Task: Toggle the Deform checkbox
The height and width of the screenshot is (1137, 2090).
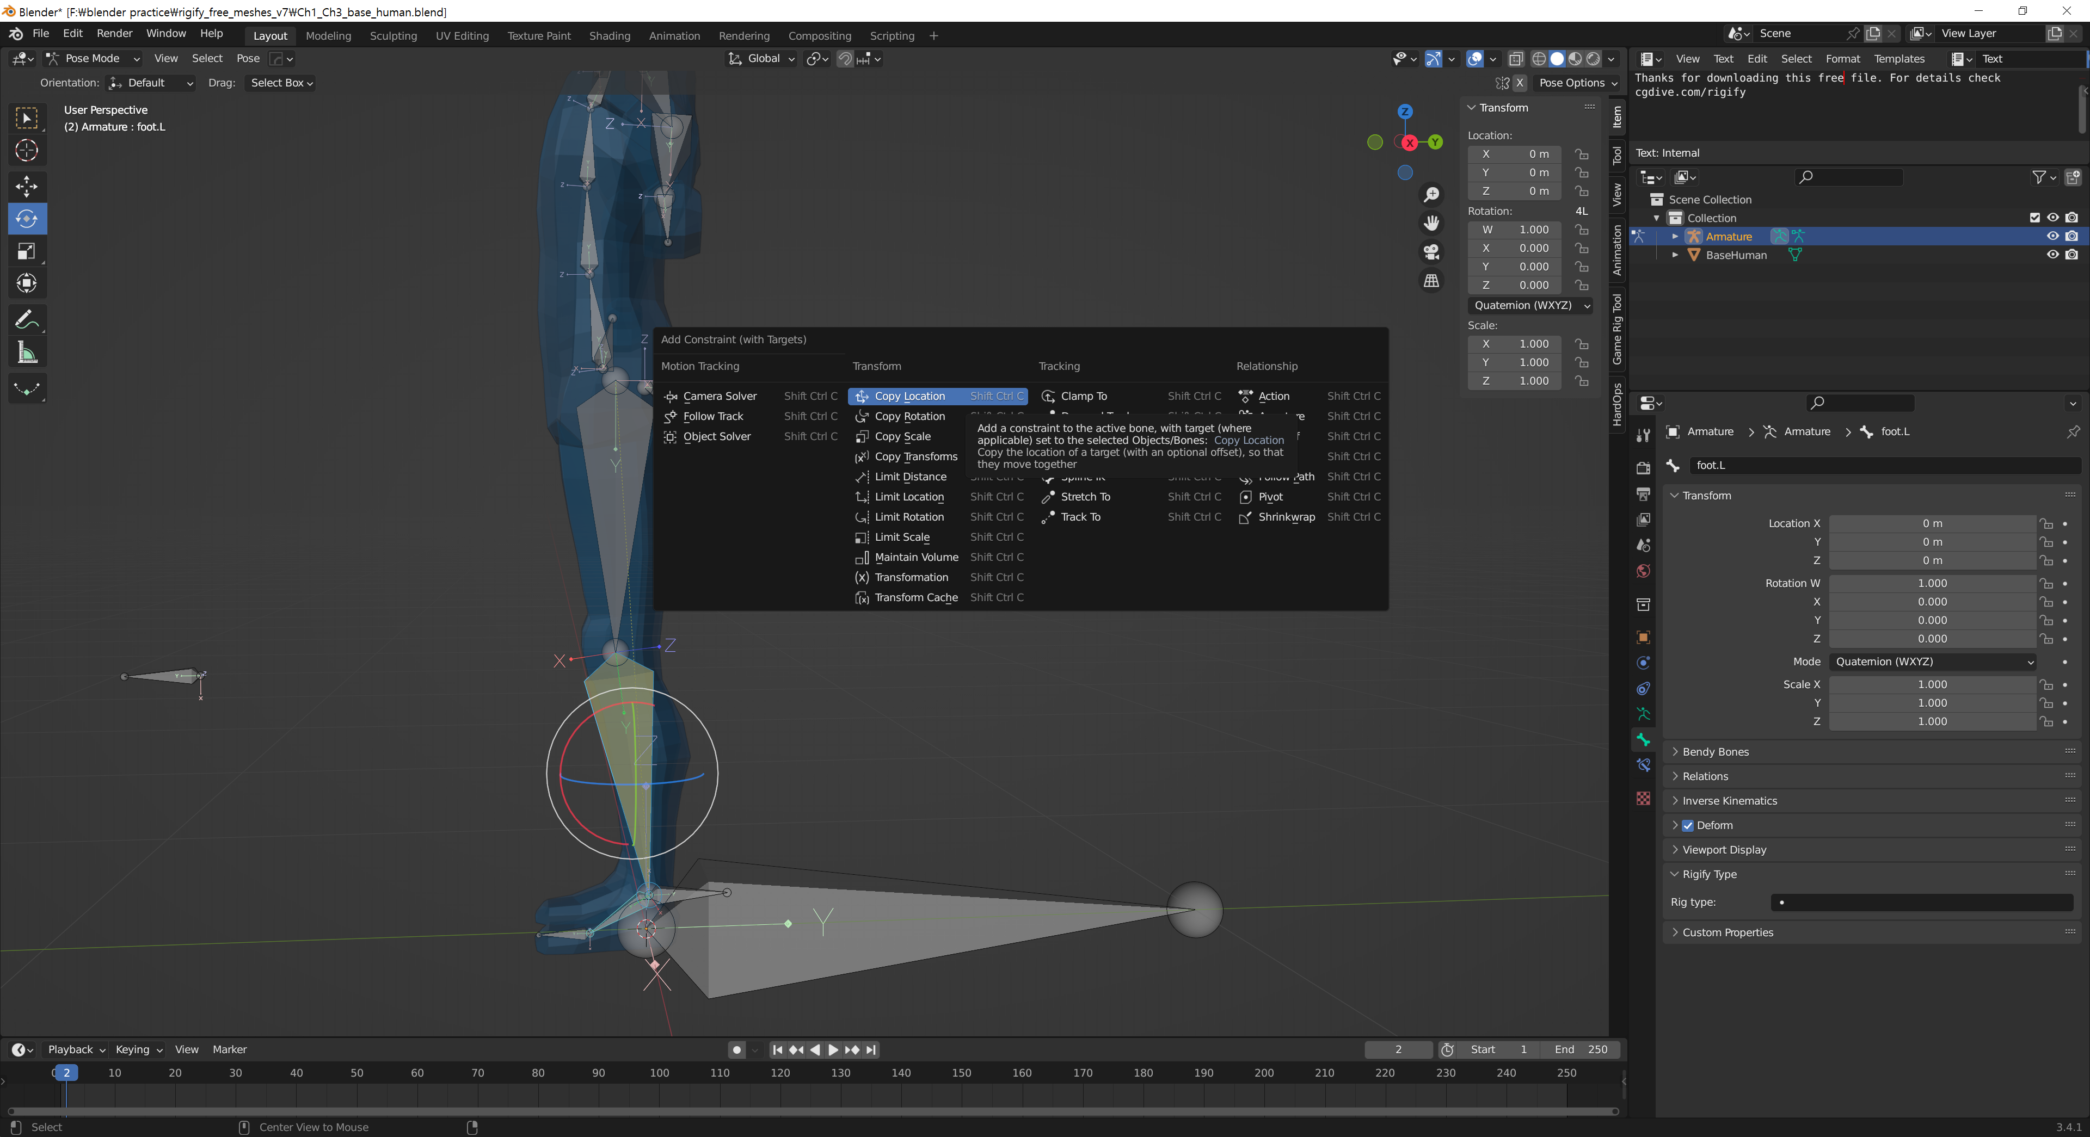Action: (1688, 826)
